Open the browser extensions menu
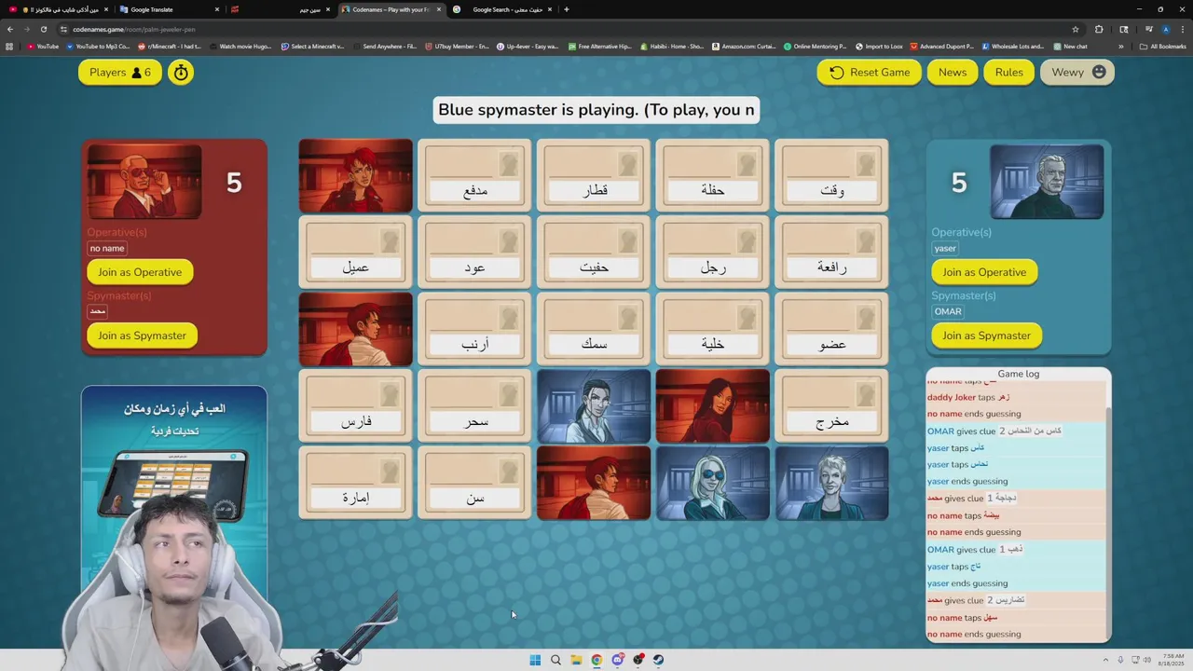The width and height of the screenshot is (1193, 671). tap(1099, 29)
